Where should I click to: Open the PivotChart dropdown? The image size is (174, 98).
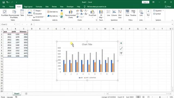pyautogui.click(x=92, y=17)
